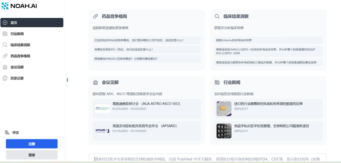Open 行业新闻 in the sidebar
Viewport: 341px width, 163px height.
pyautogui.click(x=32, y=34)
